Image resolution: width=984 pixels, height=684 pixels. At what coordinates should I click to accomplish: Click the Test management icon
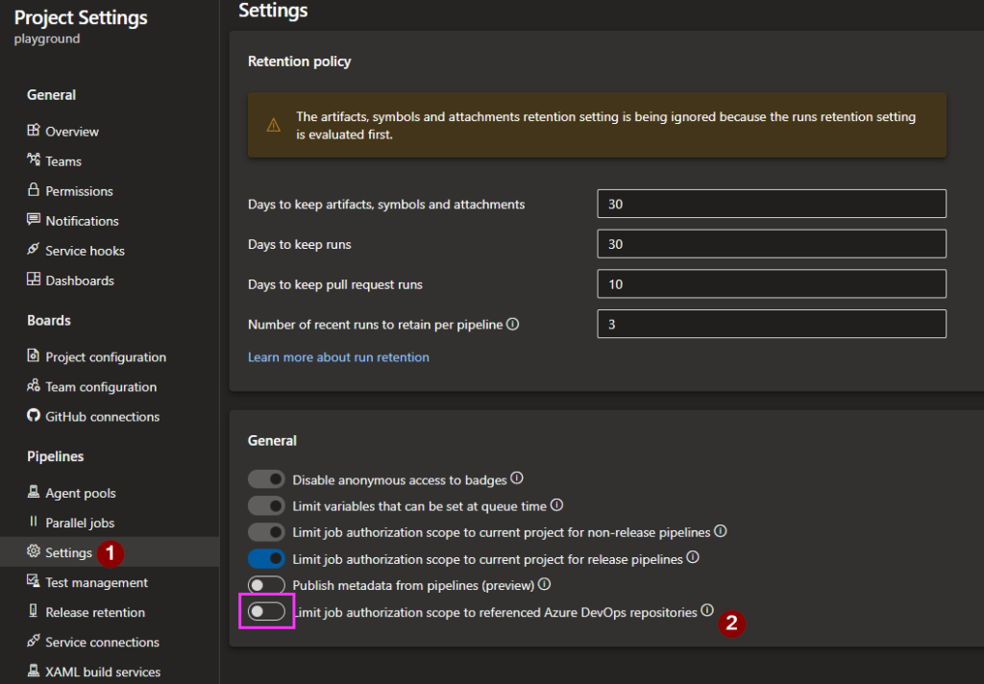[34, 581]
